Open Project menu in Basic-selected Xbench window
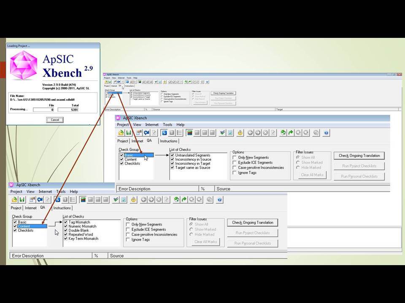405x303 pixels. (123, 125)
